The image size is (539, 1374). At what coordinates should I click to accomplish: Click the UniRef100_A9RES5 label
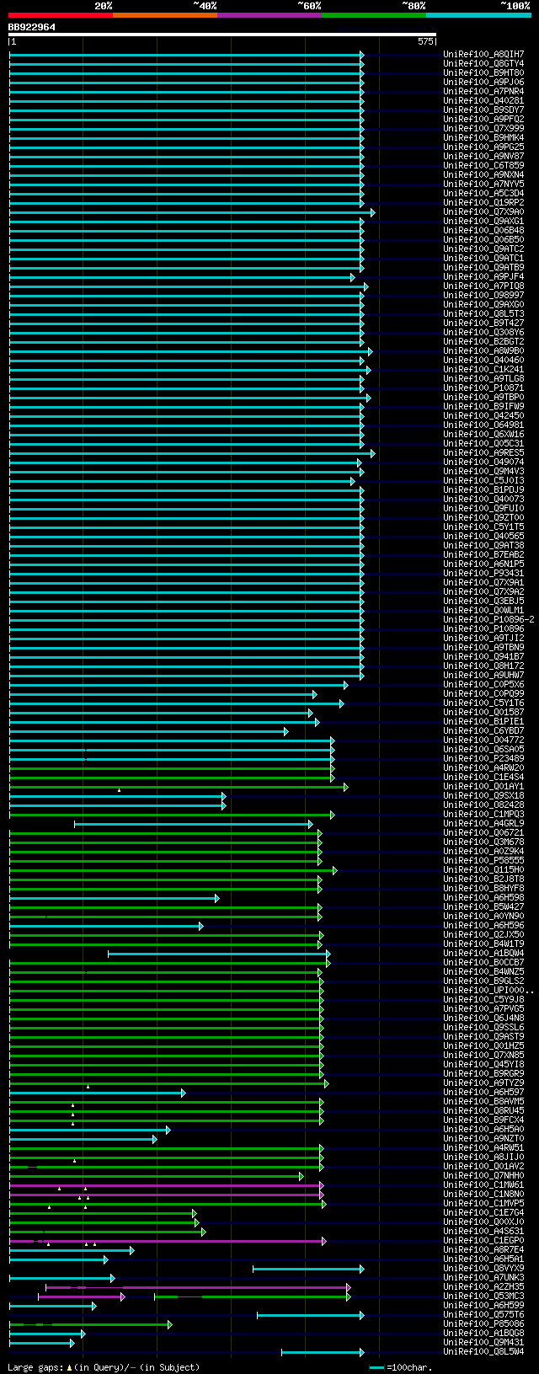click(483, 453)
